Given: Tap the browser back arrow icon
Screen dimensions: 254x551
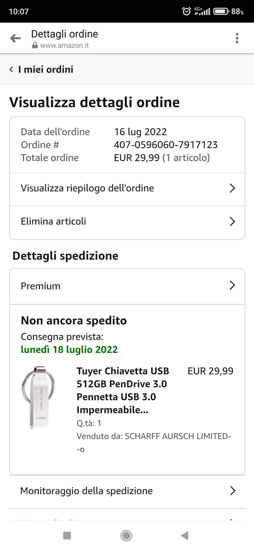Looking at the screenshot, I should [x=15, y=38].
